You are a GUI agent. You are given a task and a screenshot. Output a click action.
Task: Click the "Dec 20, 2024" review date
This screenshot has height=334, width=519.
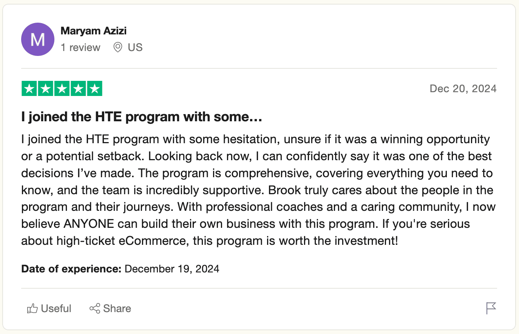(x=463, y=88)
